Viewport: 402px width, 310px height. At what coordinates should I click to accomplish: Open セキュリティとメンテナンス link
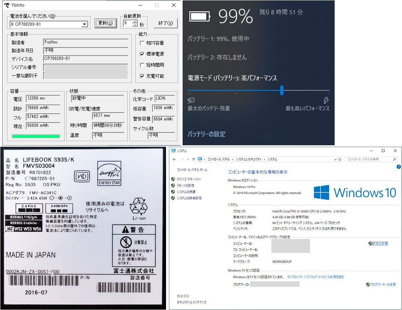click(191, 302)
